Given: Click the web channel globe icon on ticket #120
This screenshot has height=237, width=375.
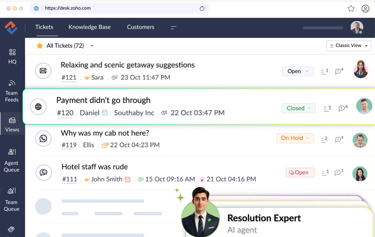Looking at the screenshot, I should click(x=38, y=107).
